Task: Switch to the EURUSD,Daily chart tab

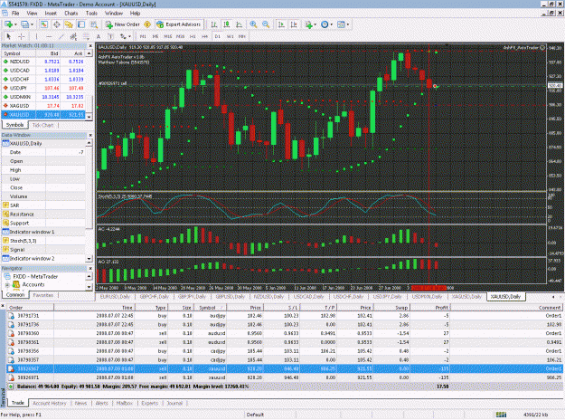Action: [115, 297]
